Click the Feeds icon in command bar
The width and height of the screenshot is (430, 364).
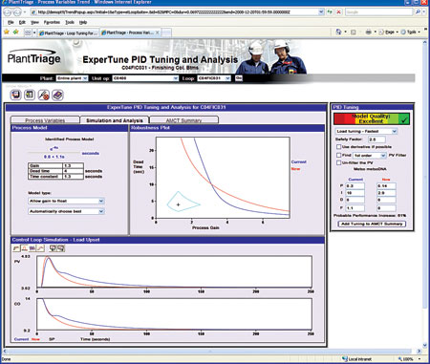coord(354,32)
